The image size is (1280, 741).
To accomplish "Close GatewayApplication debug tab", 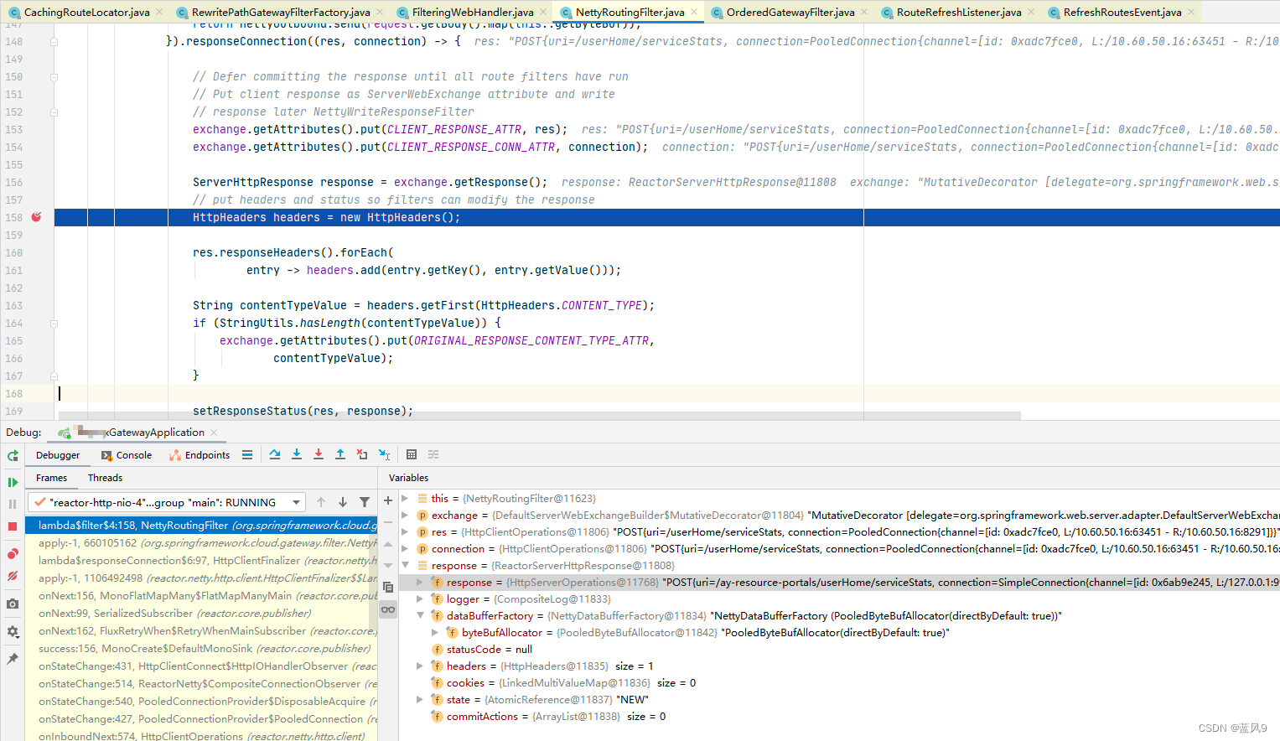I will point(214,433).
